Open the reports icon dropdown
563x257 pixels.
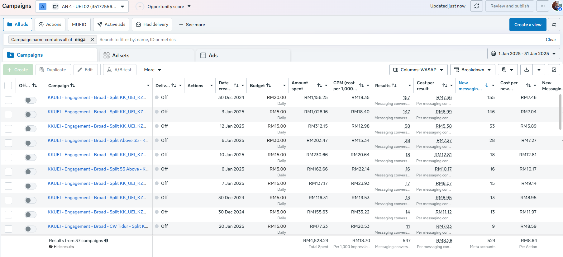[x=508, y=70]
